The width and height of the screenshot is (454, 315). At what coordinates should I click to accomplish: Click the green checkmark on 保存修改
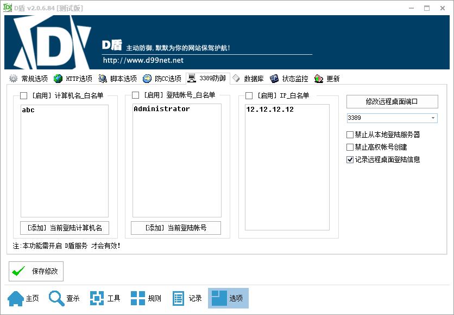(x=19, y=271)
